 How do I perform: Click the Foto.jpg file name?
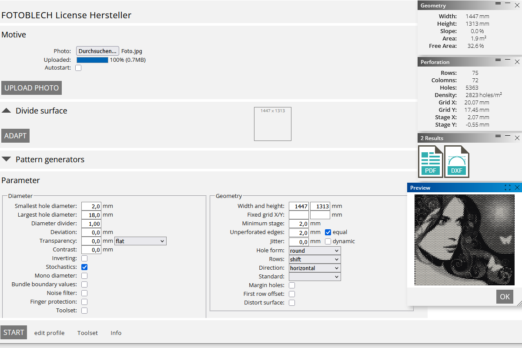132,51
